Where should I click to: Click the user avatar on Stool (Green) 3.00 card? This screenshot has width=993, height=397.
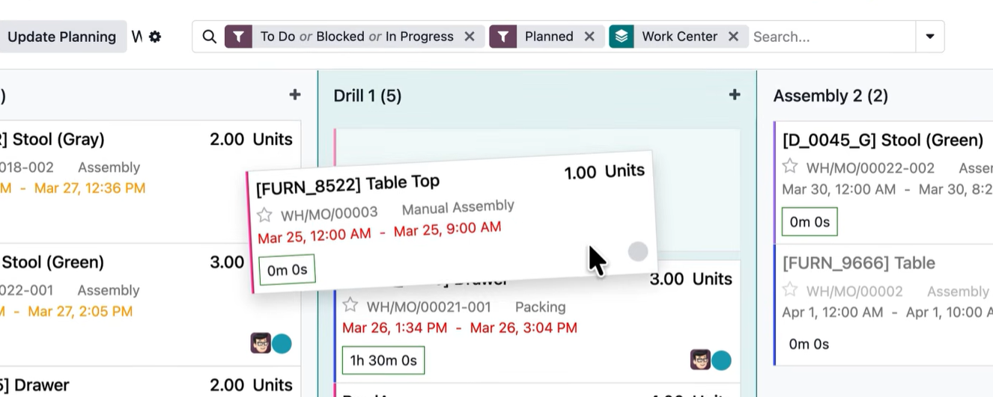pyautogui.click(x=261, y=344)
